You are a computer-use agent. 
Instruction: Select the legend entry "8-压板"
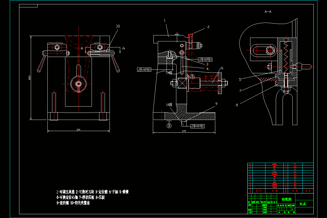[100, 198]
